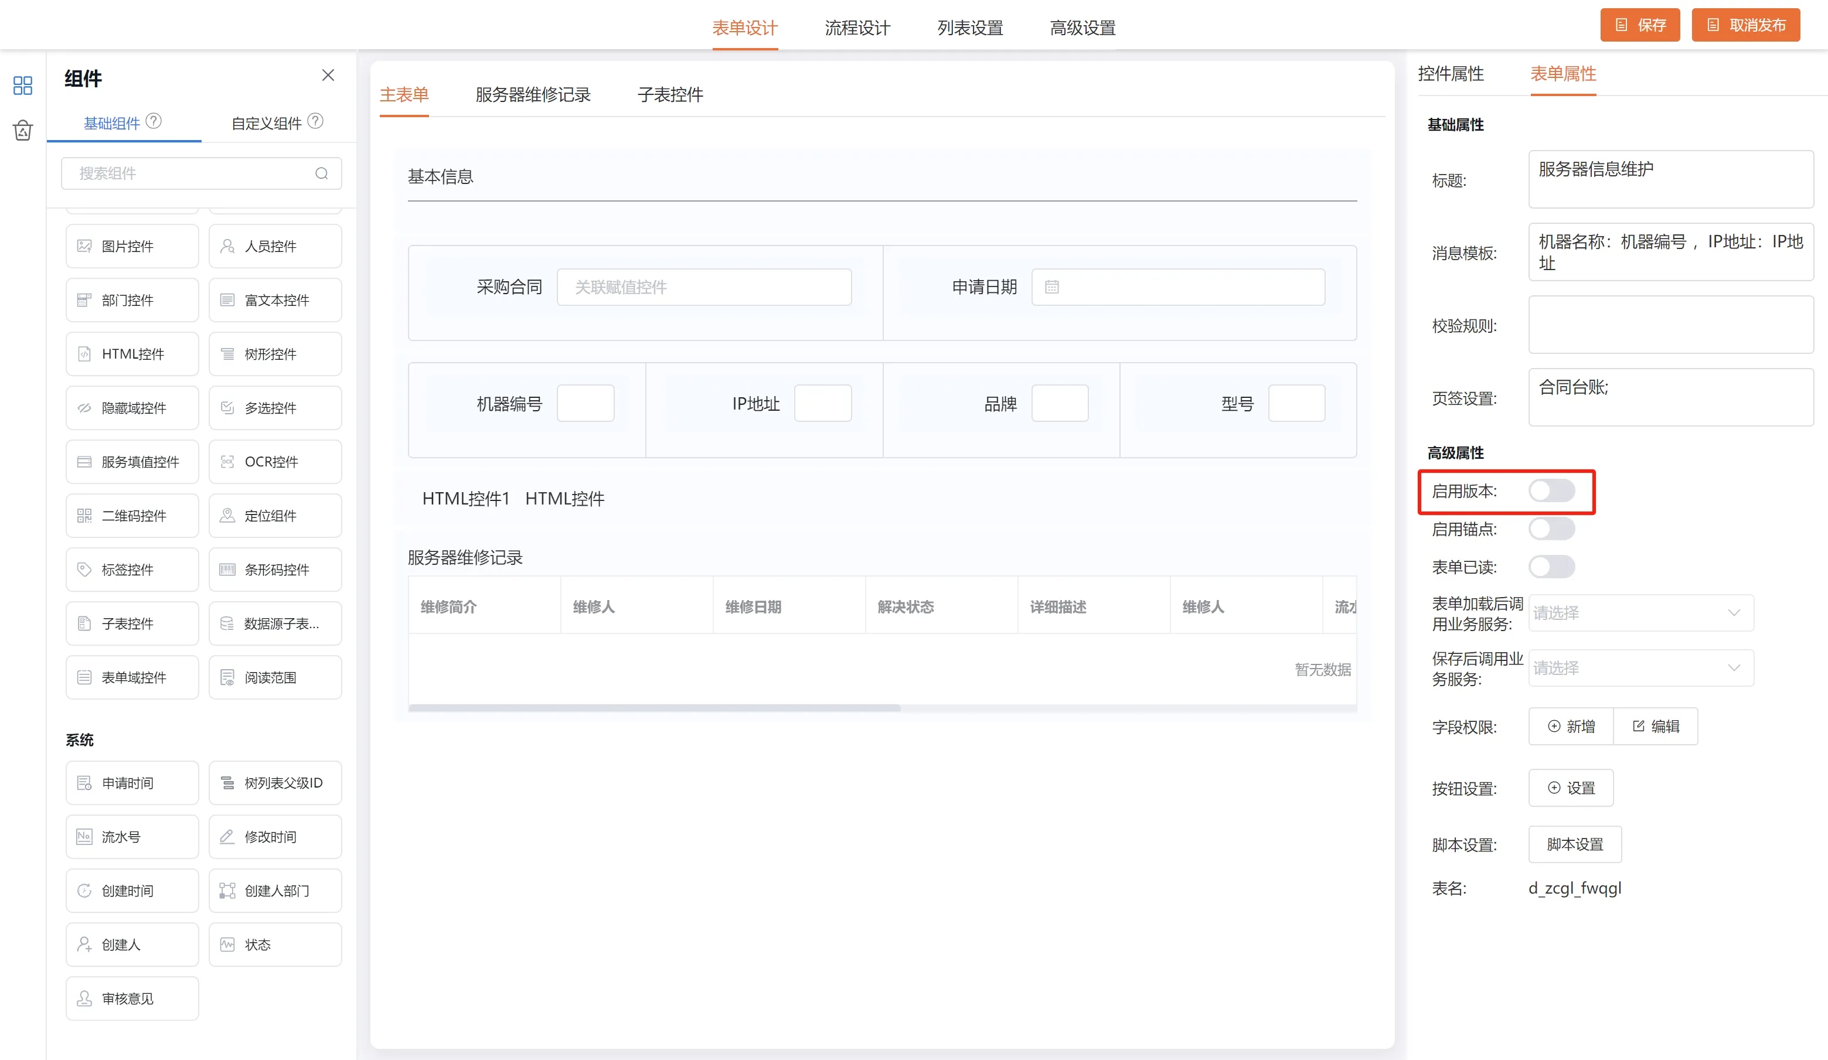Click the search magnifier icon in component search

tap(321, 173)
